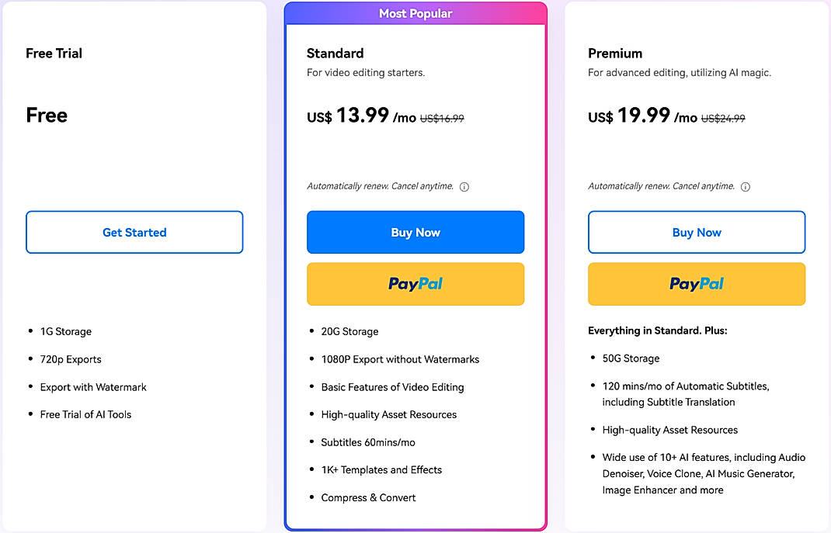Click the 50G Storage feature item

coord(629,358)
